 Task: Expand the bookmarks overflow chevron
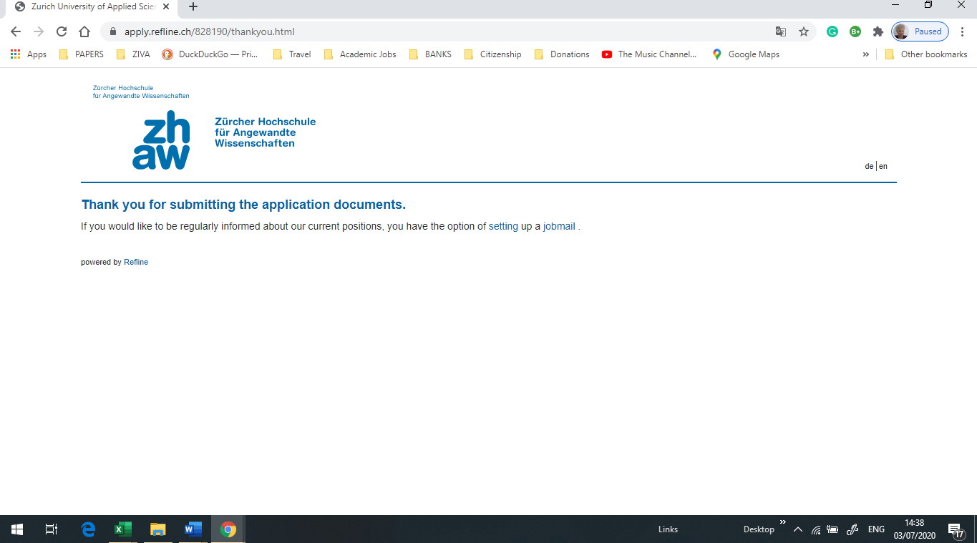(866, 54)
